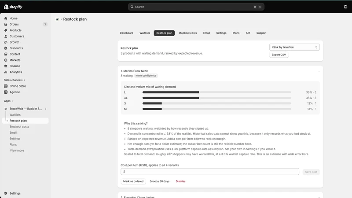352x198 pixels.
Task: Click the Shopify logo
Action: coord(13,7)
